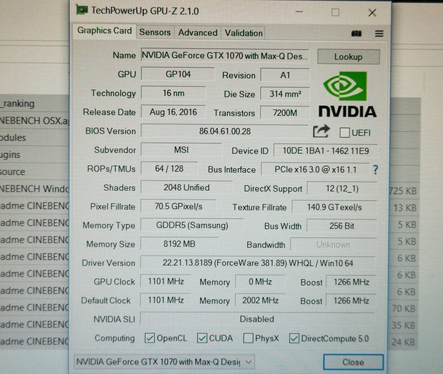Screen dimensions: 443x374
Task: Maximize the GPU-Z window
Action: pyautogui.click(x=335, y=12)
